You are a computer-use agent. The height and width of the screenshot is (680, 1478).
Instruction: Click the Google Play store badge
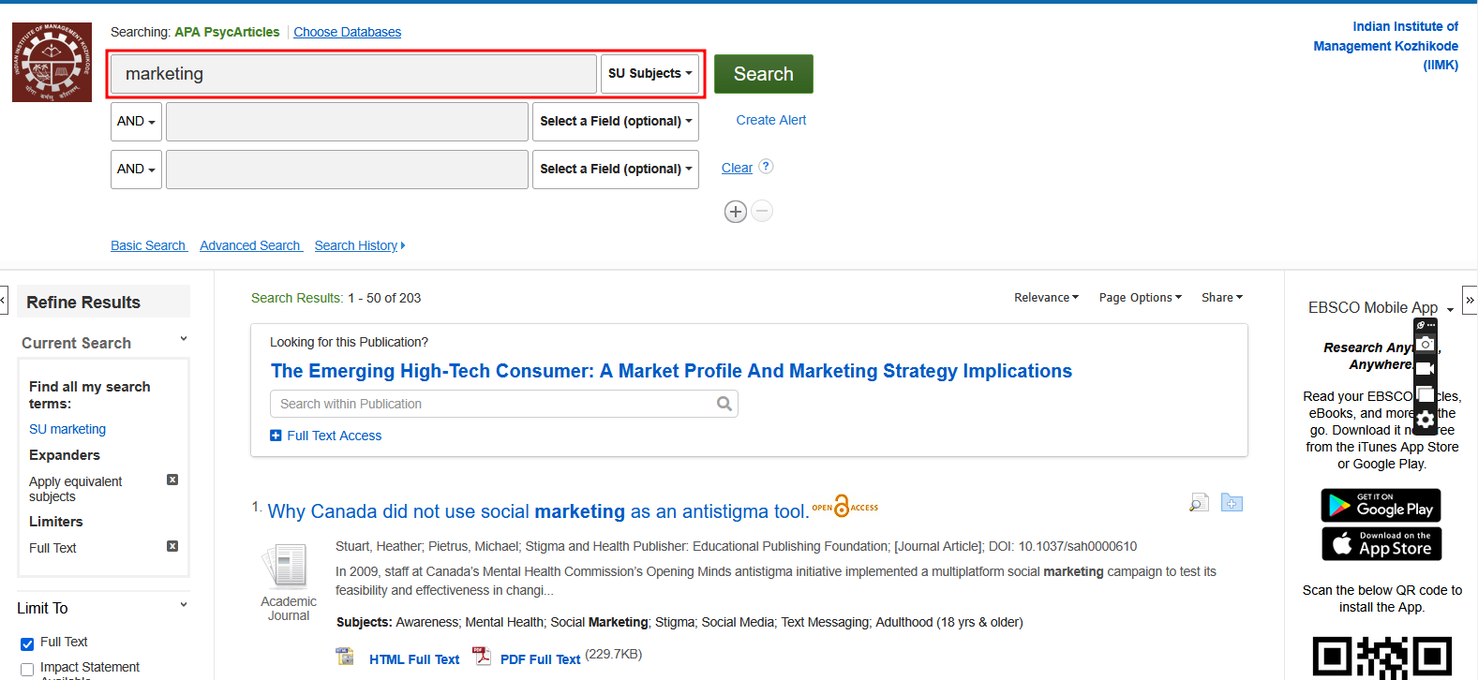pyautogui.click(x=1381, y=506)
